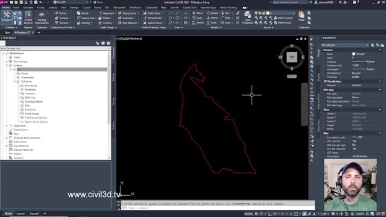Screen dimensions: 386x217
Task: Open the Traverse dropdown
Action: coord(62,23)
